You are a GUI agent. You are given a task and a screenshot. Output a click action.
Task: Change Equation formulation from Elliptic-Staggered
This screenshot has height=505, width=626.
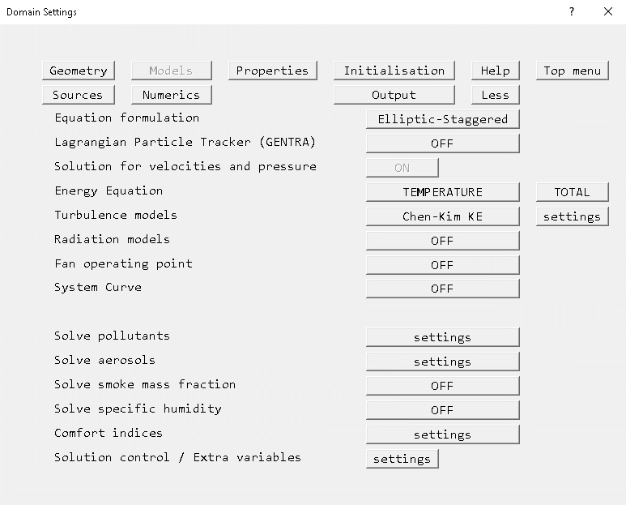point(442,119)
